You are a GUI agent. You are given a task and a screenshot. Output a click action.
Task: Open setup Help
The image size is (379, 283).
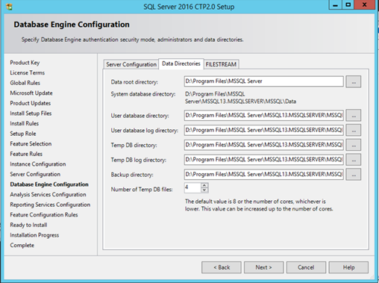point(348,267)
